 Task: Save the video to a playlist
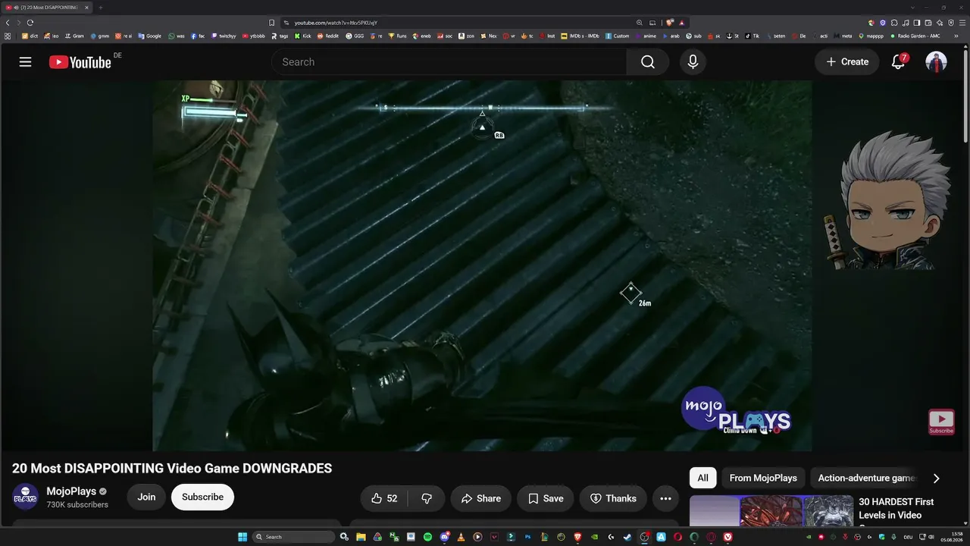point(546,498)
